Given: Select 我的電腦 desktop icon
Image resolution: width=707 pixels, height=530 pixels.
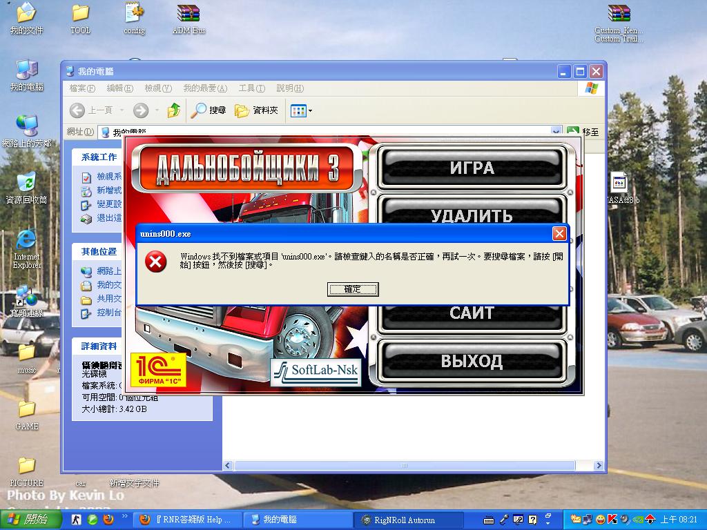Looking at the screenshot, I should coord(26,75).
